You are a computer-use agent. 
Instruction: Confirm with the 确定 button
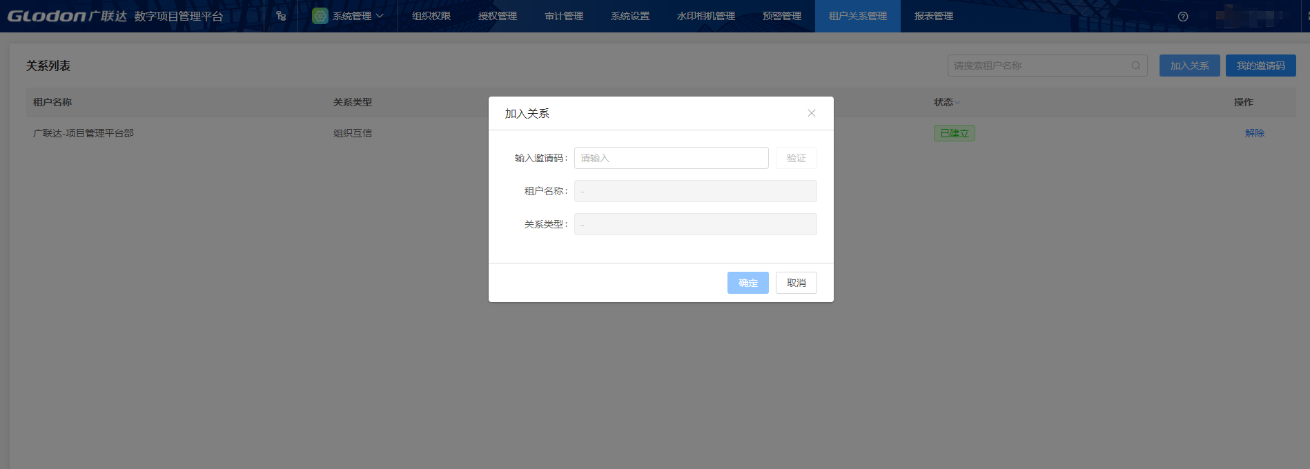[747, 283]
